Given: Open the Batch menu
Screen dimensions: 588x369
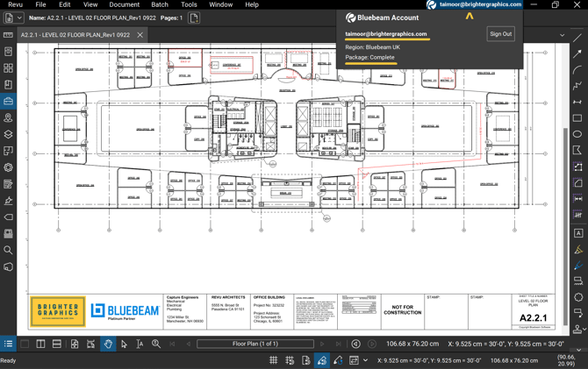Looking at the screenshot, I should [160, 4].
